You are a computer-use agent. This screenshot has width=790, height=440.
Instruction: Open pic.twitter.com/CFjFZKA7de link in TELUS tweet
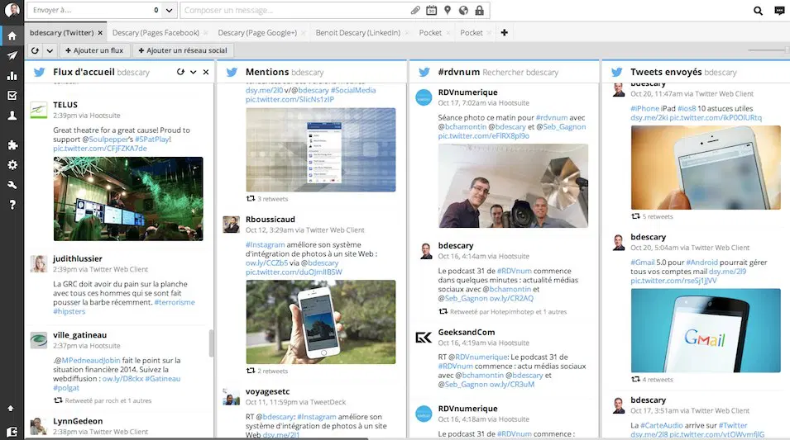100,149
